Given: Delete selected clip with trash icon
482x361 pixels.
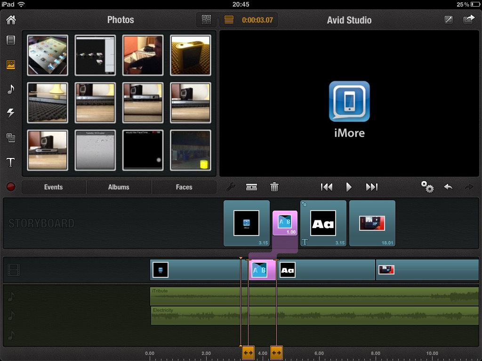Looking at the screenshot, I should (274, 187).
